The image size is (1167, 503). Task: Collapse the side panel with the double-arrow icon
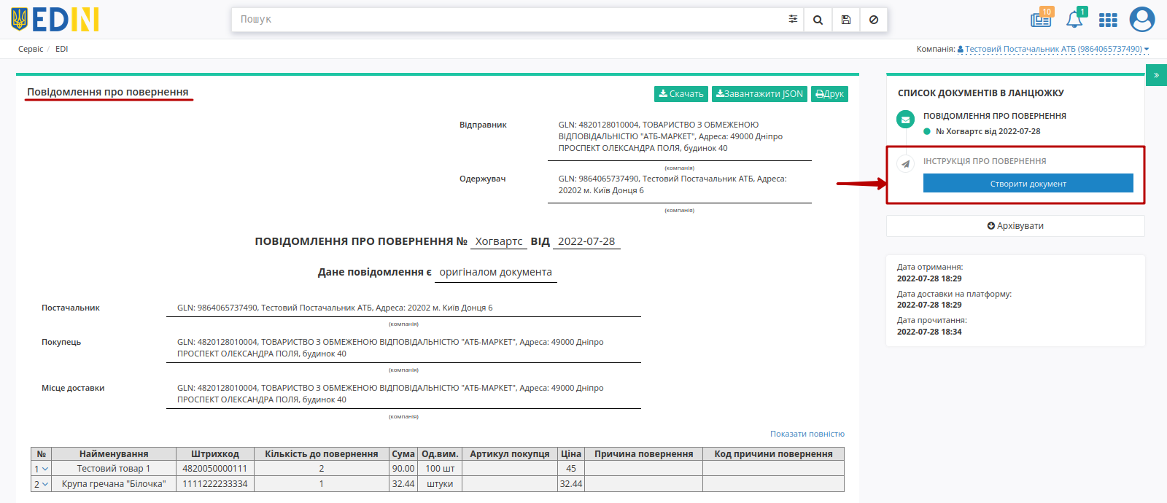click(1156, 75)
